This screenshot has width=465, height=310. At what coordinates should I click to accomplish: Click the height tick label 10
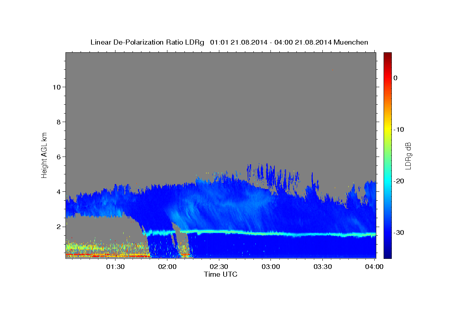(56, 87)
